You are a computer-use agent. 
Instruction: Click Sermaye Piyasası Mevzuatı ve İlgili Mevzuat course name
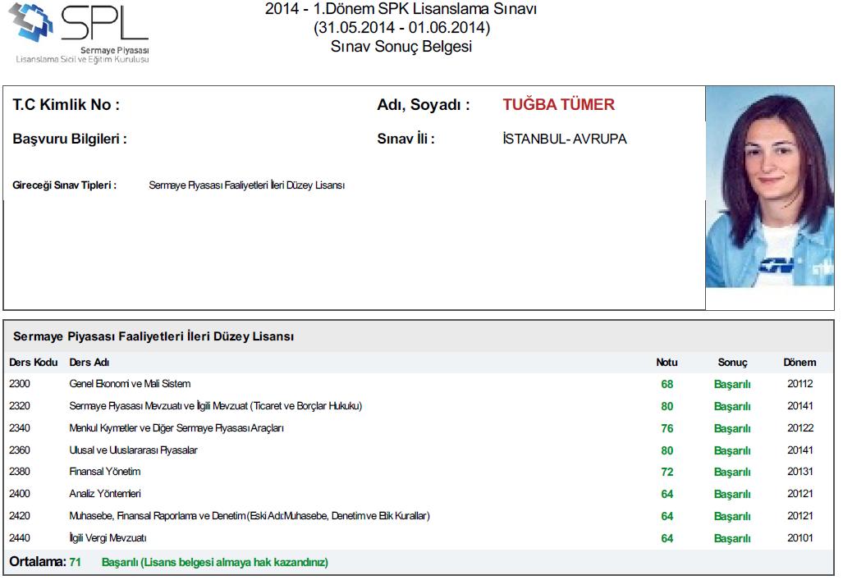[x=216, y=406]
